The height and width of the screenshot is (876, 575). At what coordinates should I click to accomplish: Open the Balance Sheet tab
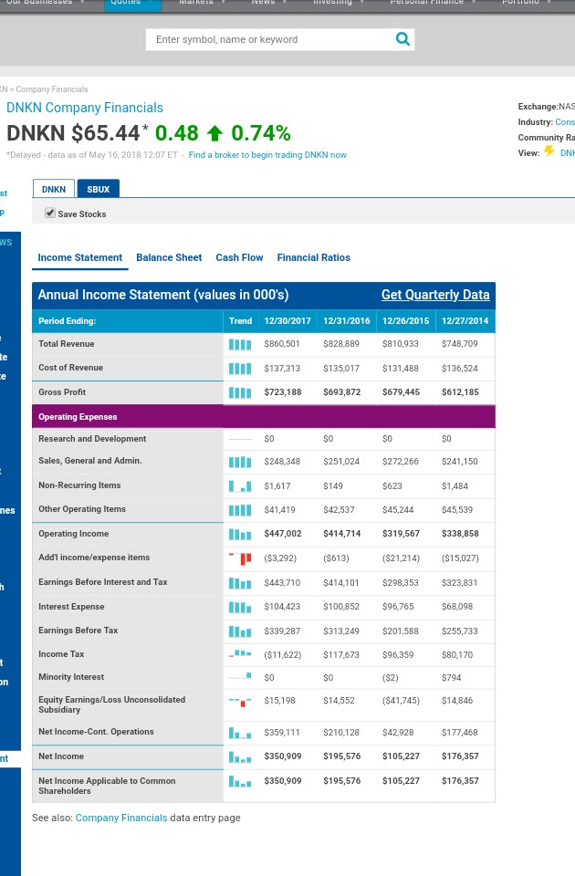169,257
